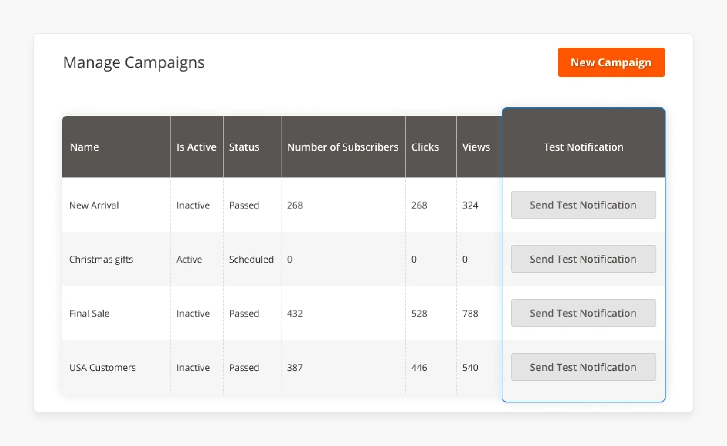Click Scheduled status of Christmas gifts
The width and height of the screenshot is (727, 446).
pos(251,259)
